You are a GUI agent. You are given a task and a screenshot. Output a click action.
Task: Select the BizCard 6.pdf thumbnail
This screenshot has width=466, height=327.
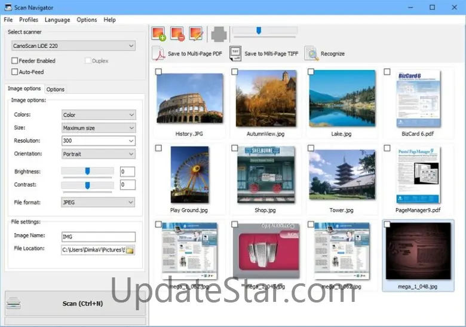[418, 99]
